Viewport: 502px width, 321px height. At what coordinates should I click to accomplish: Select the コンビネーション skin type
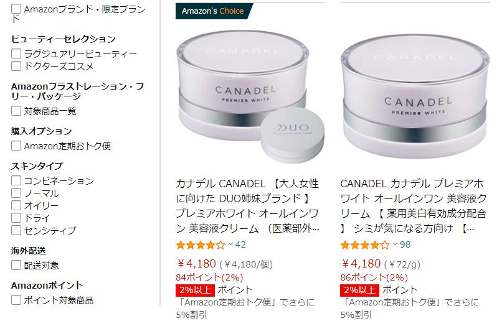click(16, 180)
